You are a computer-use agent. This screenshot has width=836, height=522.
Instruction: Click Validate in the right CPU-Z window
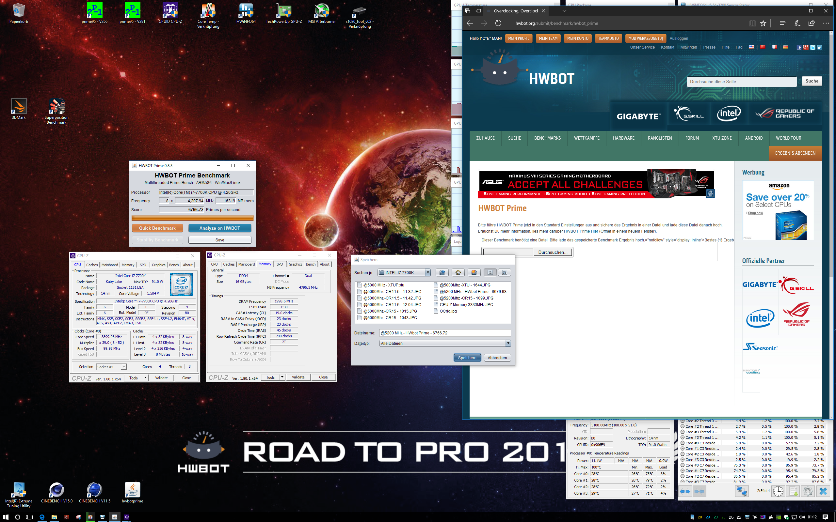click(x=298, y=377)
